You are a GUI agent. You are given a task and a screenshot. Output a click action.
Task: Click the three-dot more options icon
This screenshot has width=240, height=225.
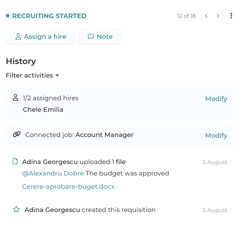coord(231,16)
